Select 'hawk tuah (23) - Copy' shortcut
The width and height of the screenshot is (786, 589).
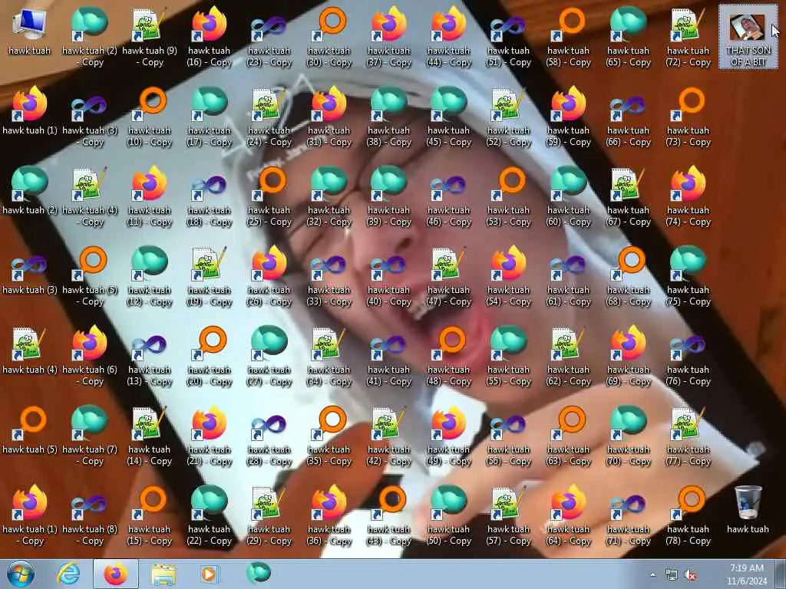[269, 38]
